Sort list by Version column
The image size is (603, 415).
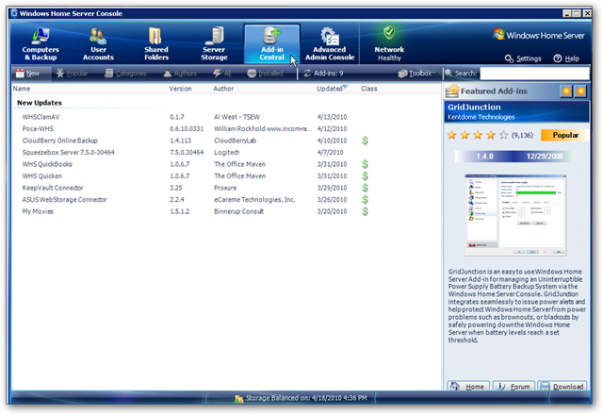click(x=180, y=89)
